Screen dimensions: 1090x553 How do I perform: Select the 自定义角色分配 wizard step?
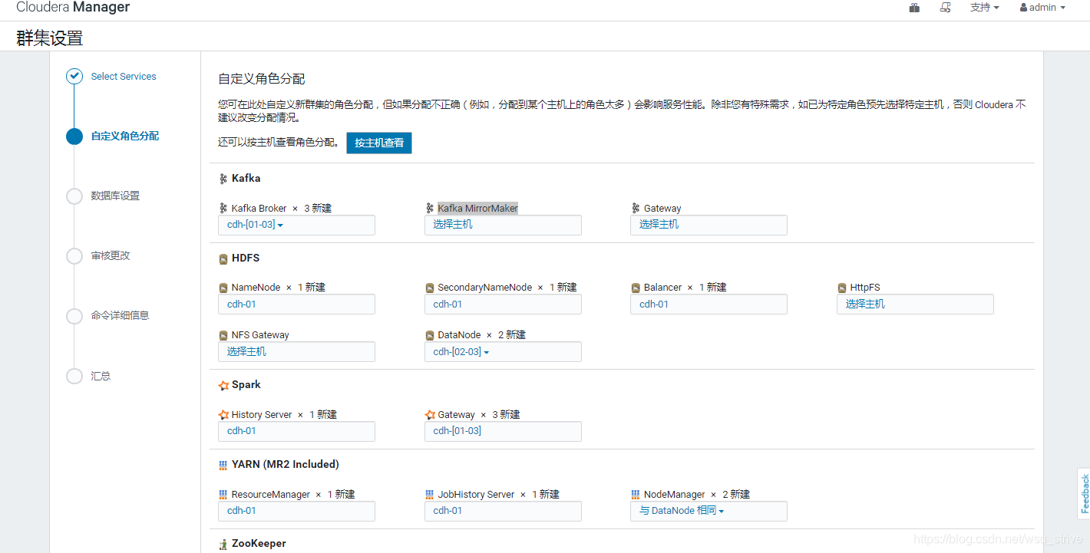[x=125, y=137]
